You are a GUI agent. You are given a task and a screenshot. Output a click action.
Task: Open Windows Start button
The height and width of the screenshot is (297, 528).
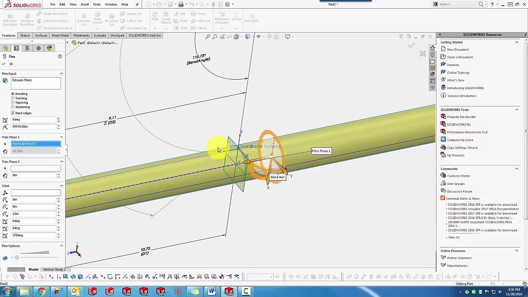pyautogui.click(x=7, y=292)
